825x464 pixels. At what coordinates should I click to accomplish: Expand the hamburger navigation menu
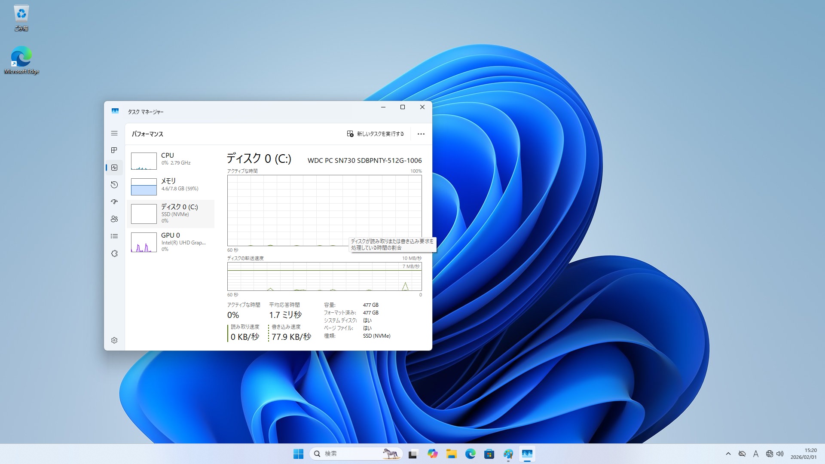coord(114,133)
